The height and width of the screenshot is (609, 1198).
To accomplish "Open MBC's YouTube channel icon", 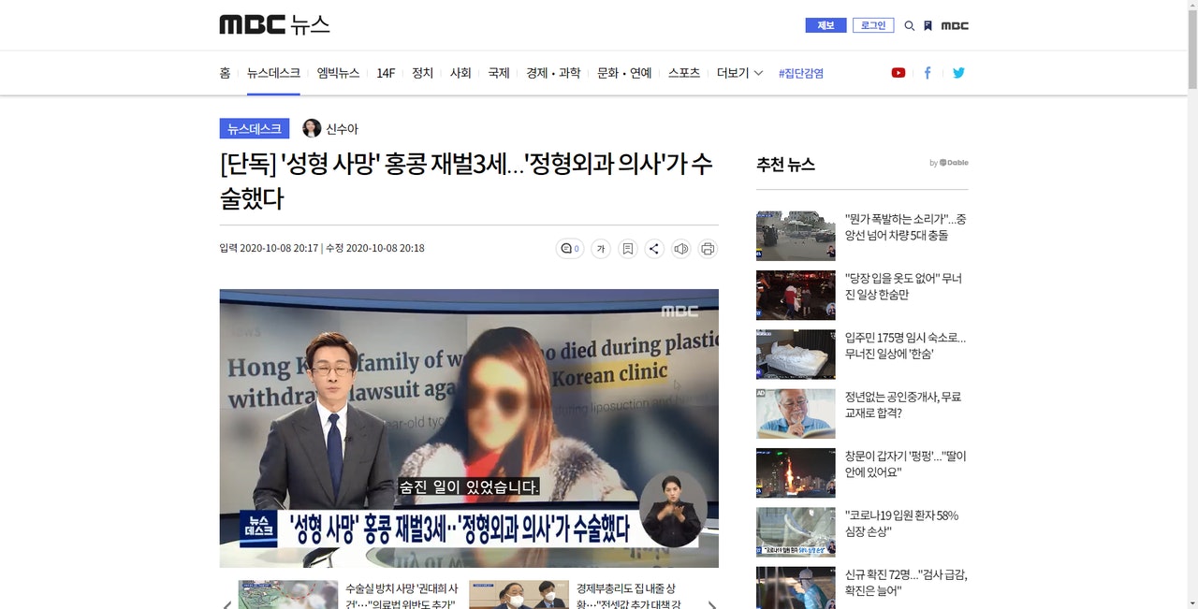I will click(898, 73).
